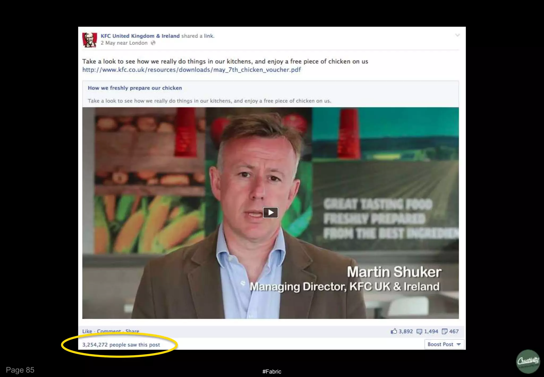Image resolution: width=544 pixels, height=377 pixels.
Task: Click the #Fabric hashtag footer text
Action: [271, 372]
